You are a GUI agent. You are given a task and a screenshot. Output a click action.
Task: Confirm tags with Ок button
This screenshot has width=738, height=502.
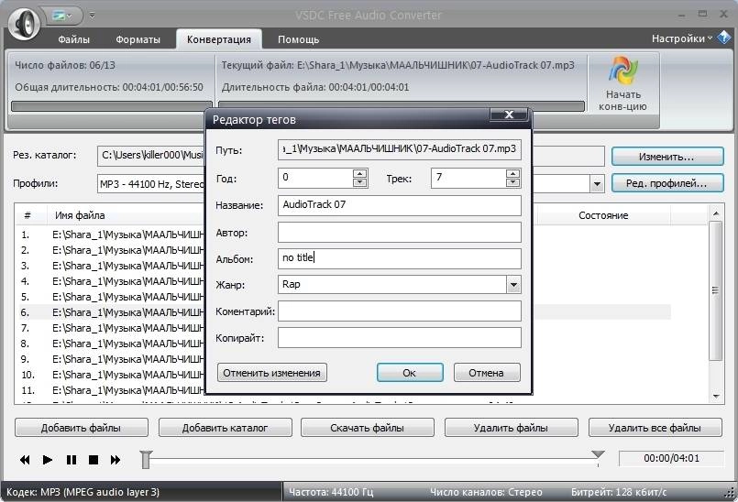(x=410, y=373)
